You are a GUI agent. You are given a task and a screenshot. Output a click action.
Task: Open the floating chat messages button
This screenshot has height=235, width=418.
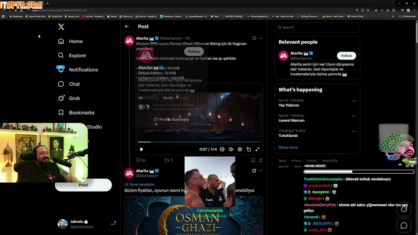click(404, 226)
